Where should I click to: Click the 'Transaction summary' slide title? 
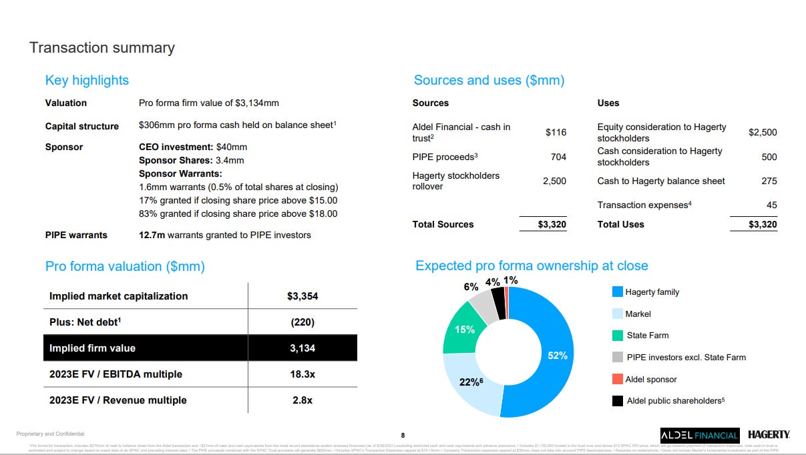[x=102, y=48]
